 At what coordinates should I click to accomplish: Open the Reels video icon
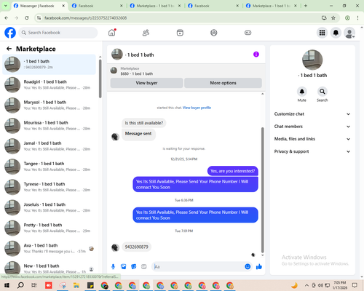[x=180, y=33]
